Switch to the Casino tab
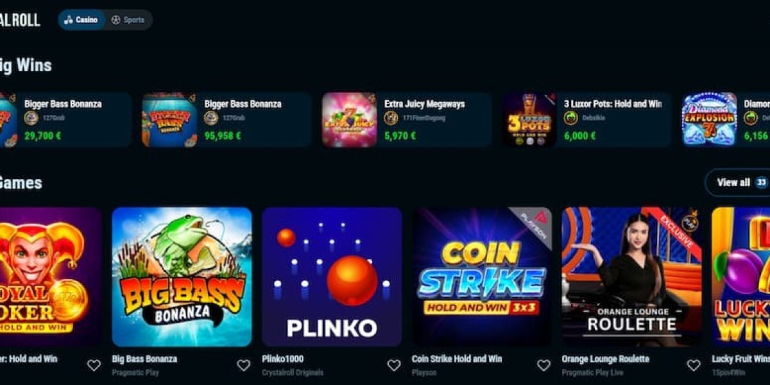770x385 pixels. 81,20
